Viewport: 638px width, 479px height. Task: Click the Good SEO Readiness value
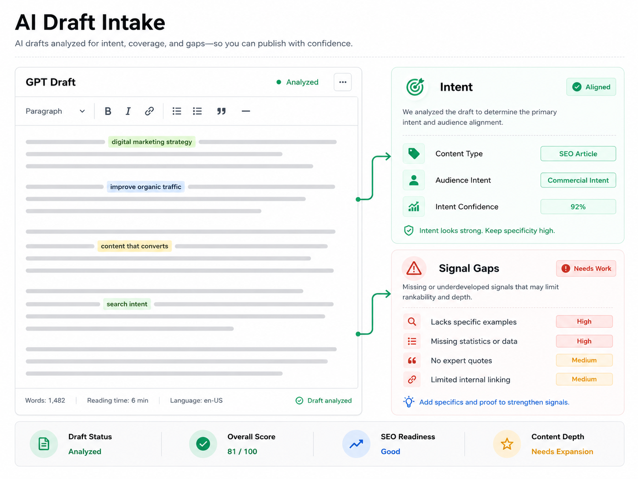coord(390,451)
